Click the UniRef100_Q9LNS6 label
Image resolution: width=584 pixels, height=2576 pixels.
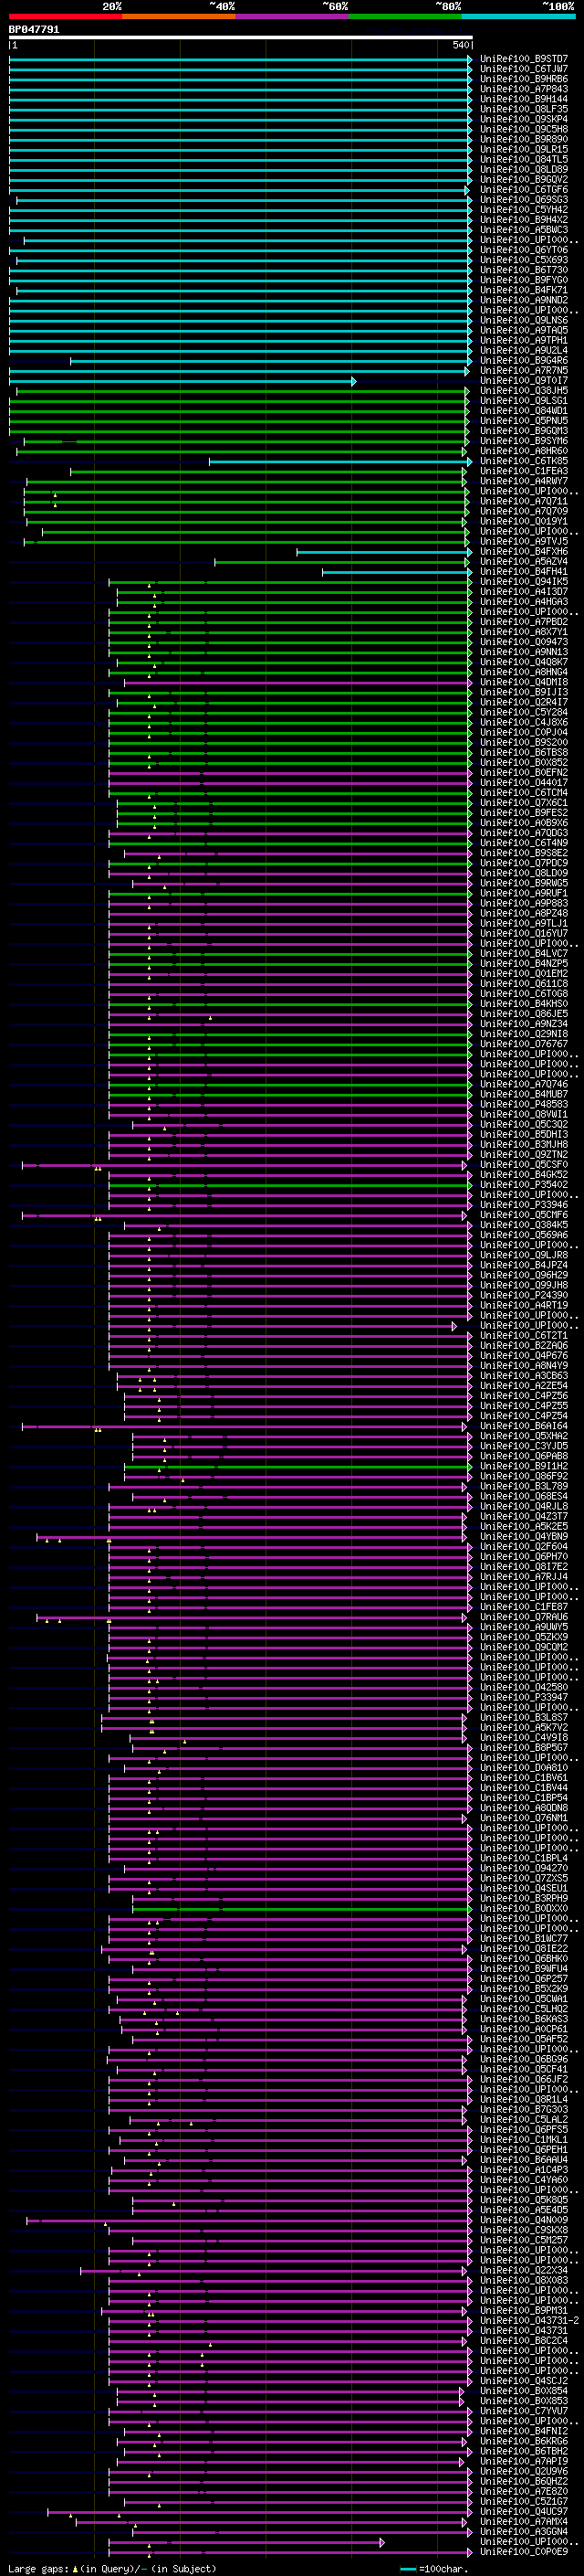click(x=523, y=320)
